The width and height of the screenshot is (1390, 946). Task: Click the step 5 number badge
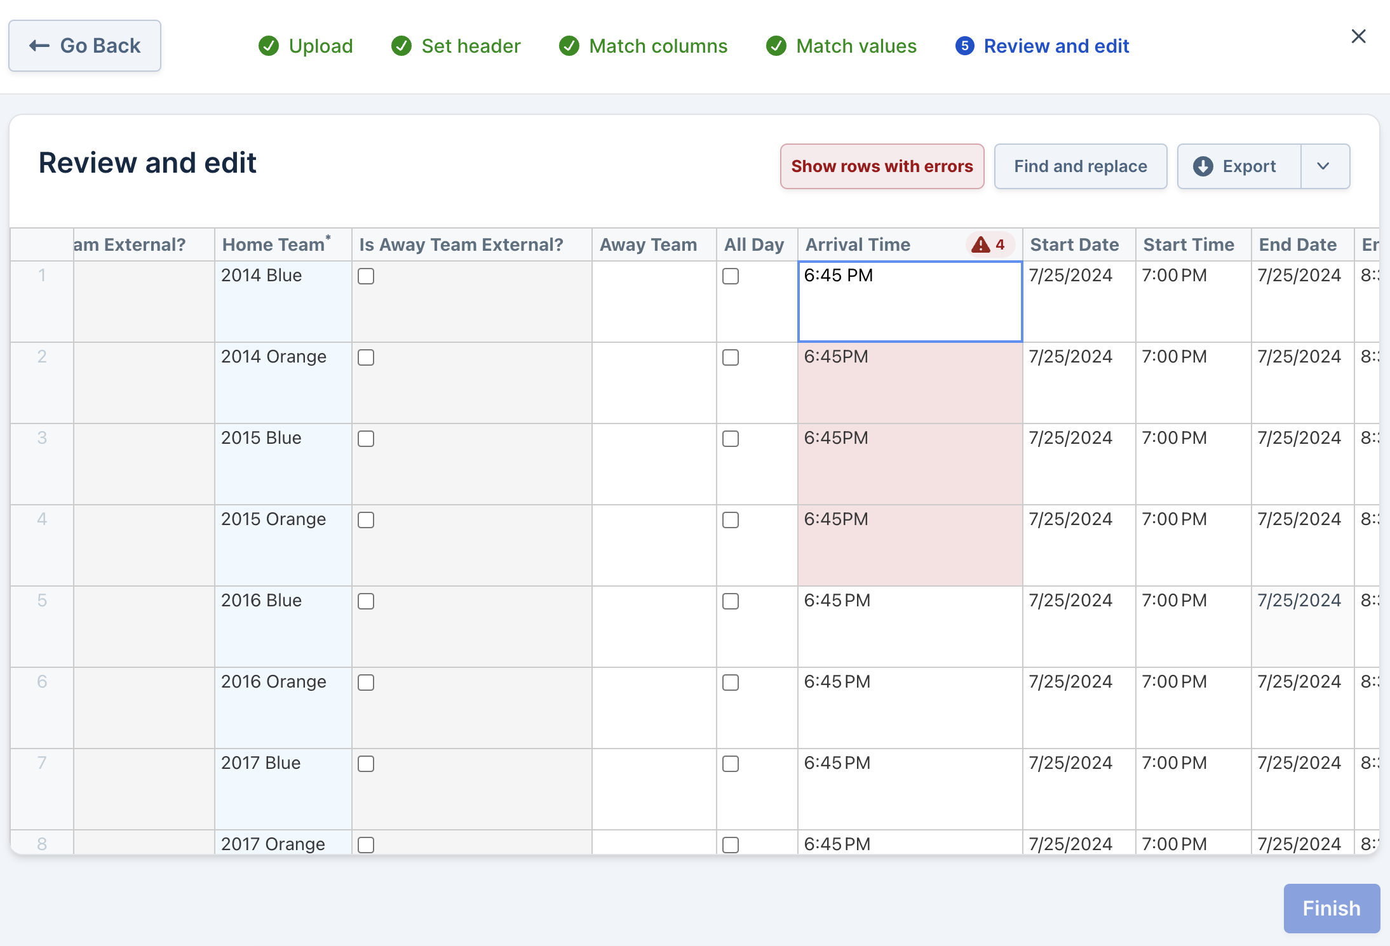pyautogui.click(x=964, y=46)
